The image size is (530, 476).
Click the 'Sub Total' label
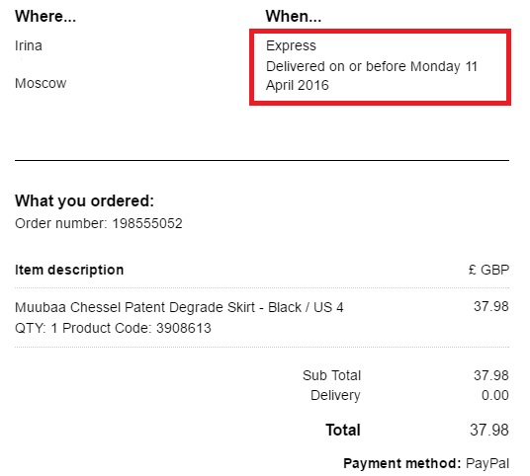coord(332,375)
